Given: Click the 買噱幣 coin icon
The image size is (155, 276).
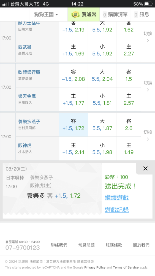Looking at the screenshot, I should (75, 14).
